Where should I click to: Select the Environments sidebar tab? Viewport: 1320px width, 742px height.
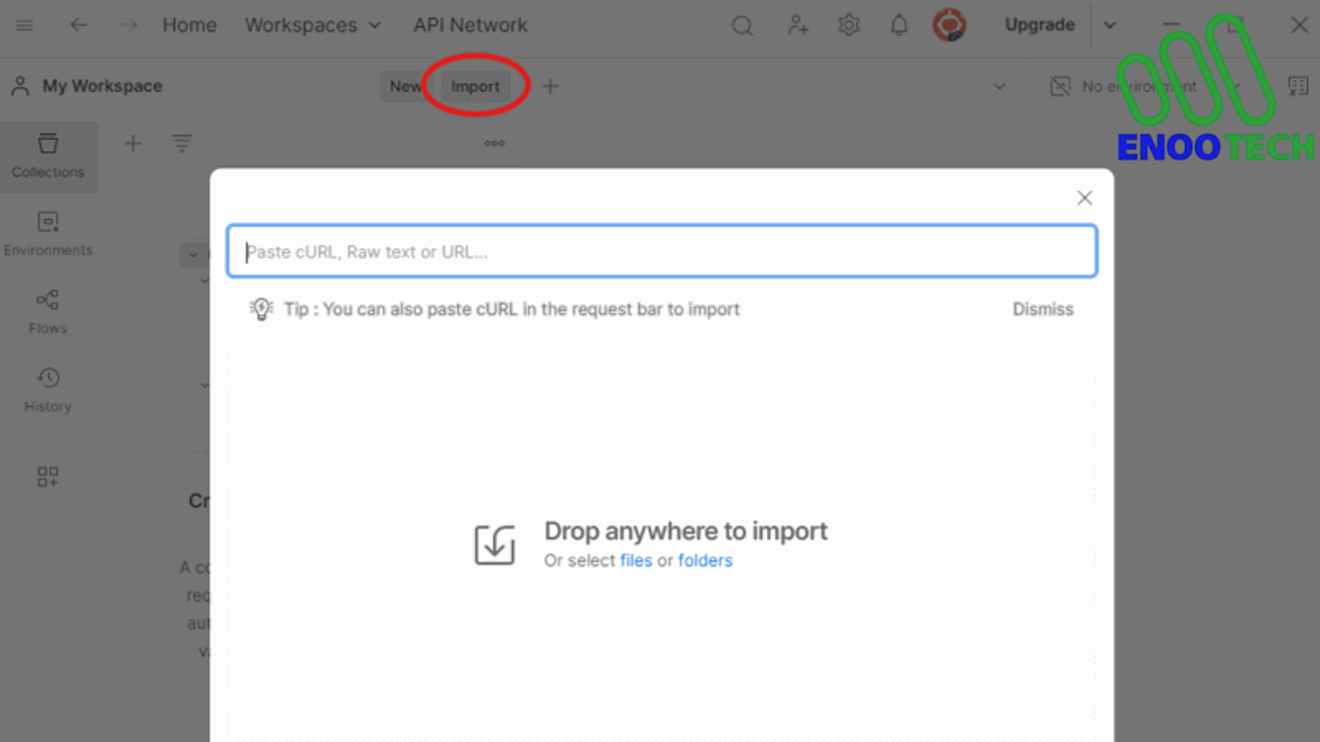point(48,234)
